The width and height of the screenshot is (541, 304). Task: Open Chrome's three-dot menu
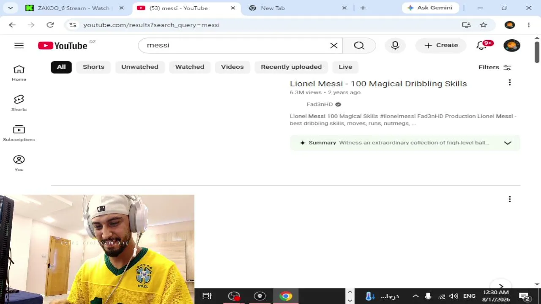point(529,25)
